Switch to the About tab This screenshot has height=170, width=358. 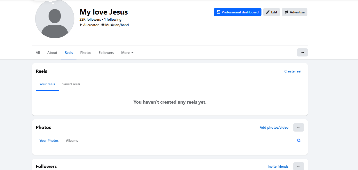pyautogui.click(x=52, y=53)
